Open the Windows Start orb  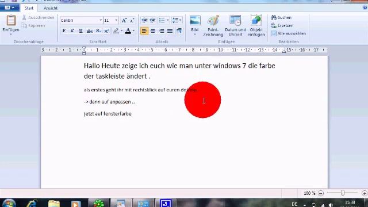pyautogui.click(x=9, y=203)
